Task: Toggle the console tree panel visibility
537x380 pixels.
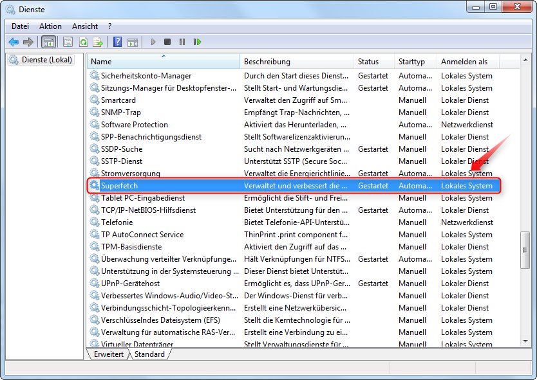Action: click(47, 42)
